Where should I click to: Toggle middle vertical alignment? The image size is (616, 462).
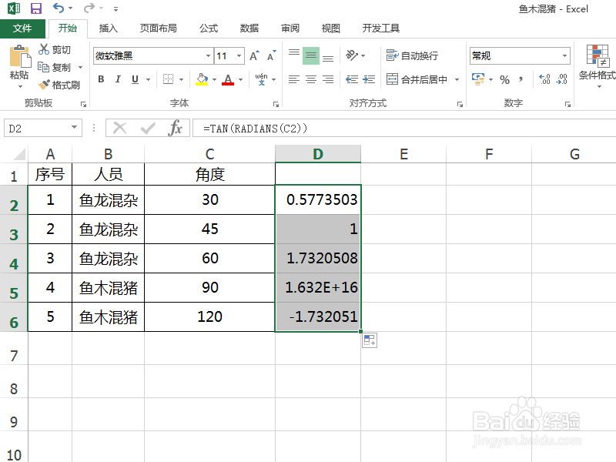pyautogui.click(x=311, y=55)
